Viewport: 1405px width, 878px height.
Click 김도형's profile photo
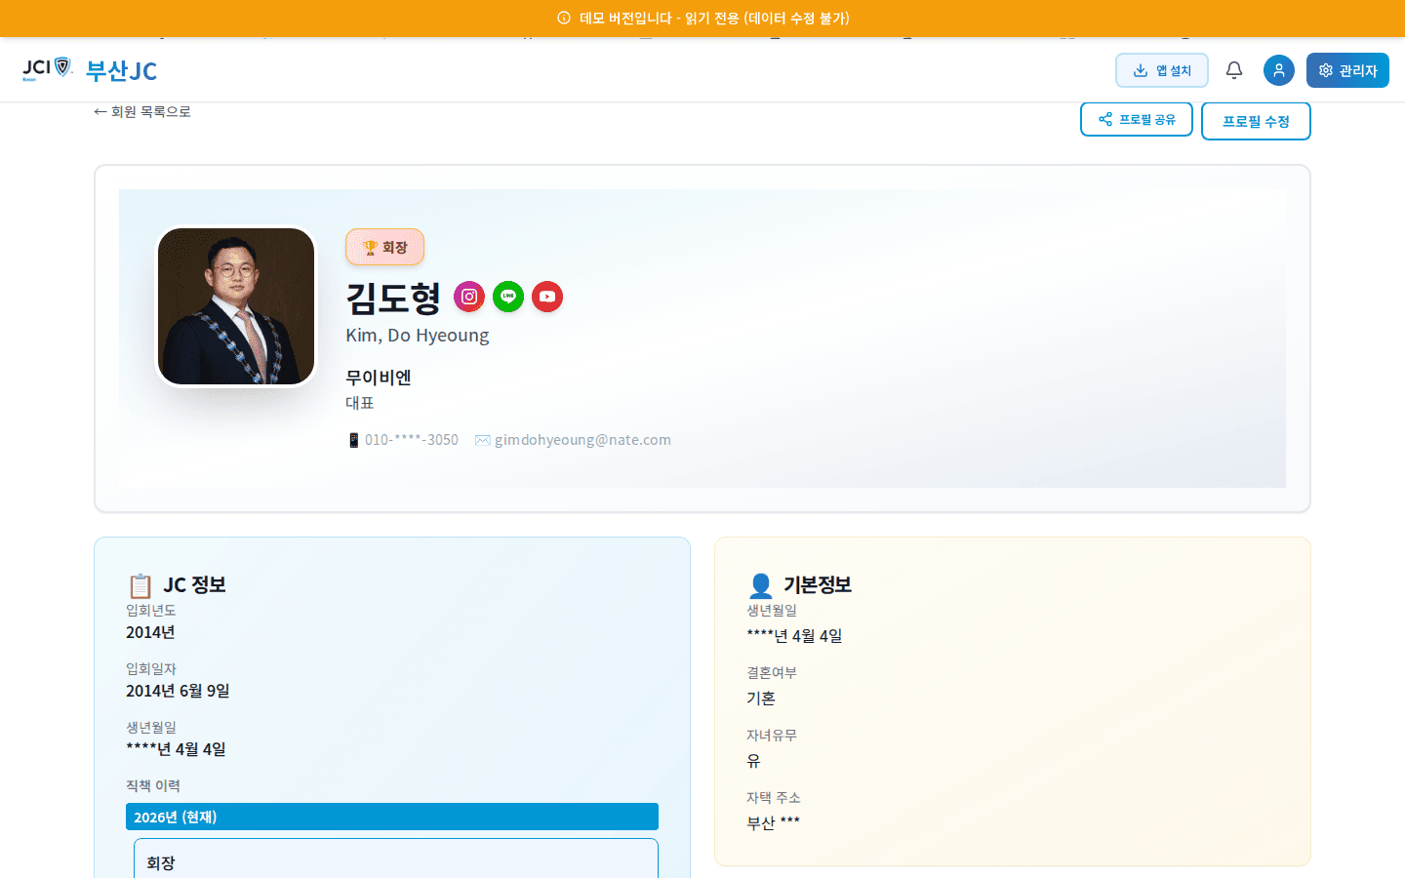[236, 305]
